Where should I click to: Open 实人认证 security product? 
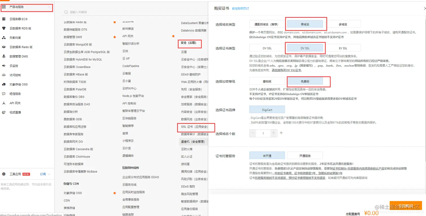click(187, 156)
